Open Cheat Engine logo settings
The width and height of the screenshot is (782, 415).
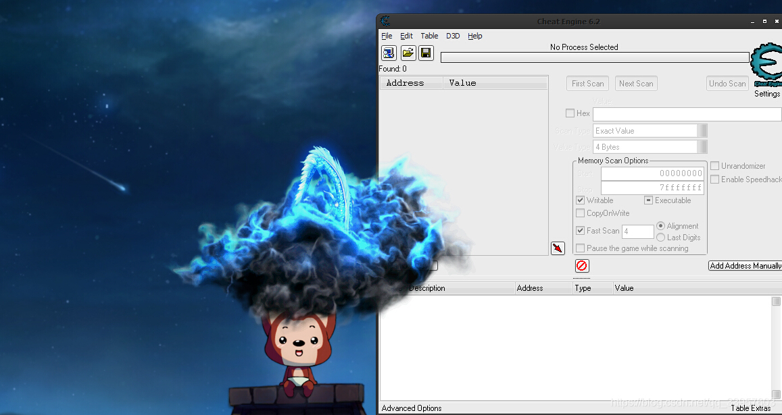click(766, 65)
